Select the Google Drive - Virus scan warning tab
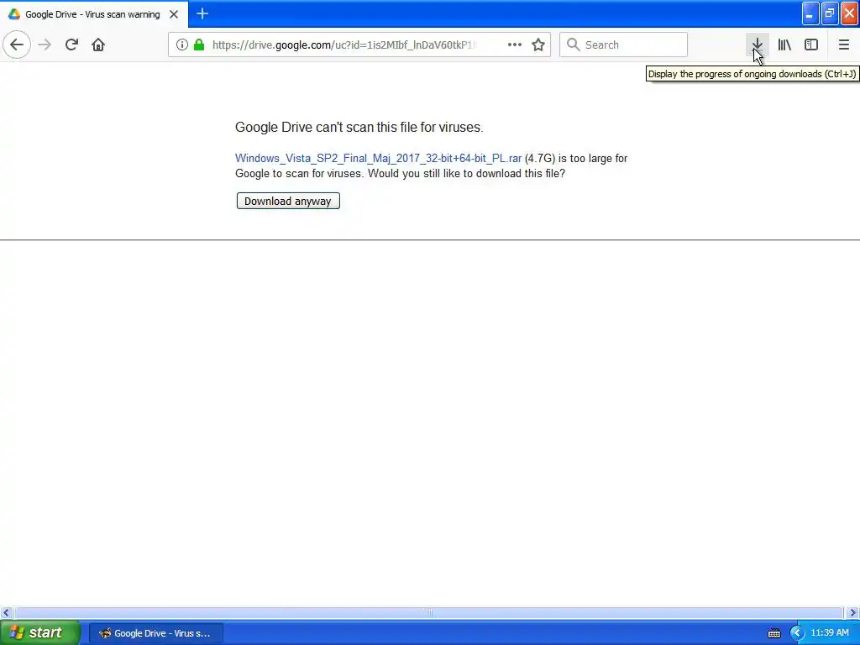The height and width of the screenshot is (645, 860). coord(94,14)
